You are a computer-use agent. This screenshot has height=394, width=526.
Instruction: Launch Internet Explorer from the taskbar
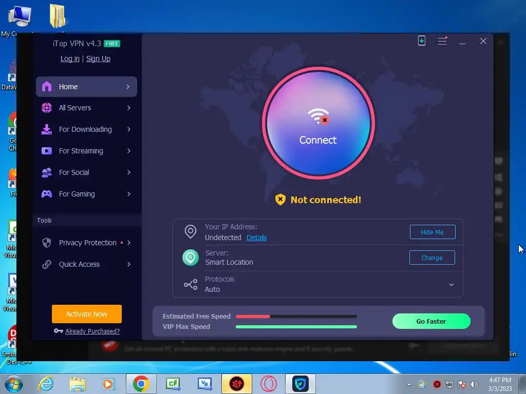coord(46,384)
